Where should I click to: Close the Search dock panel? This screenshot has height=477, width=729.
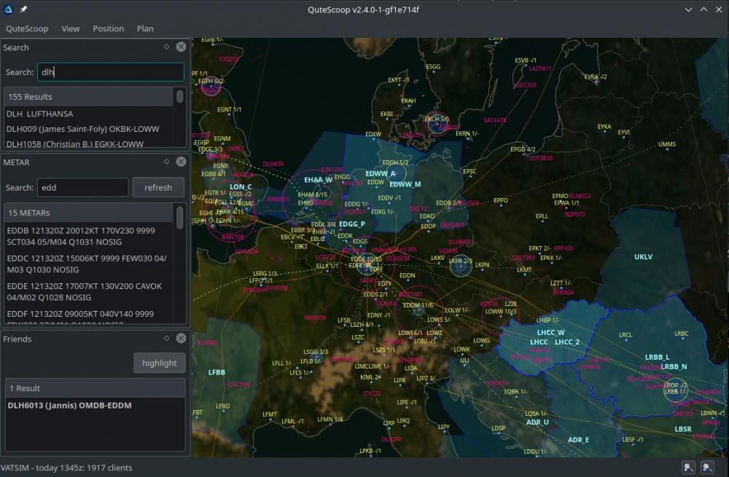181,47
